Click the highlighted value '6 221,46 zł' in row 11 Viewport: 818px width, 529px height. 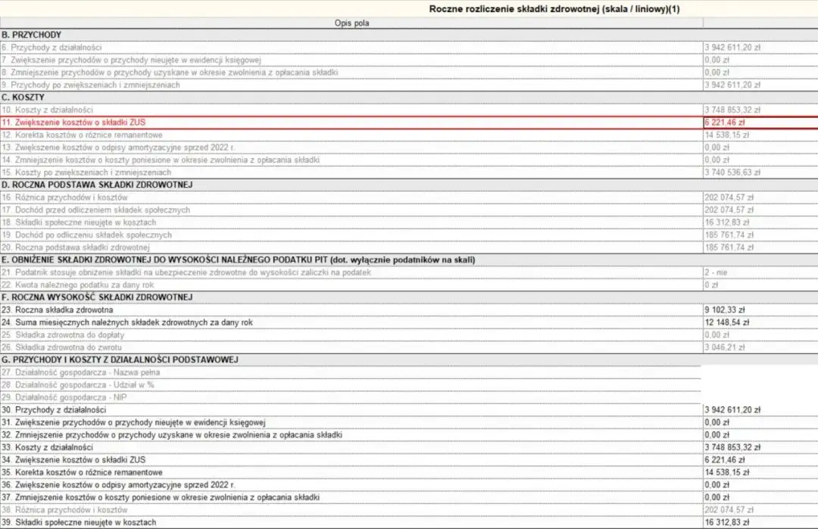click(725, 123)
